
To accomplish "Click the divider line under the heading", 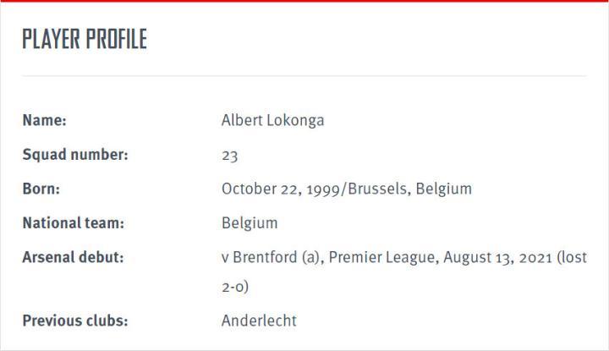I will (x=304, y=76).
